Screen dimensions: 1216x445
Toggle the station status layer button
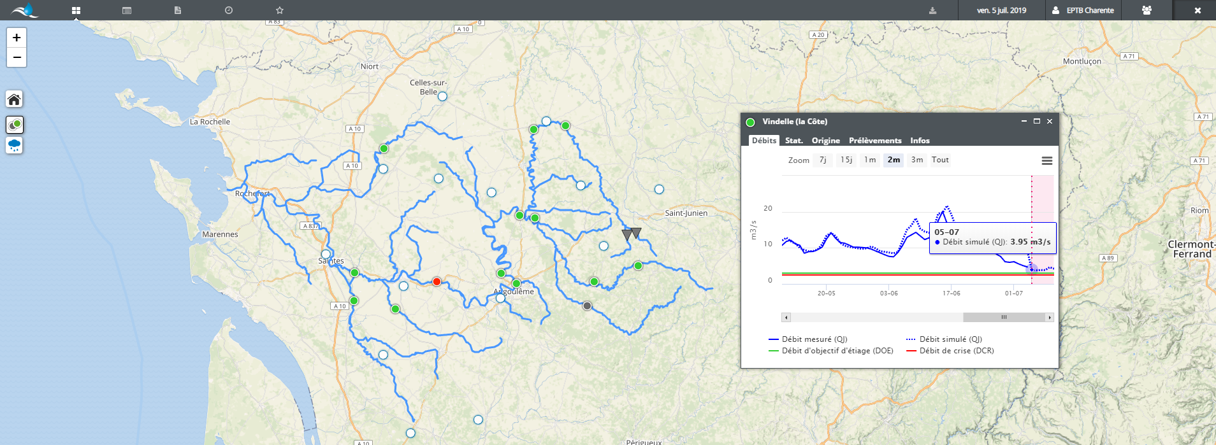14,124
